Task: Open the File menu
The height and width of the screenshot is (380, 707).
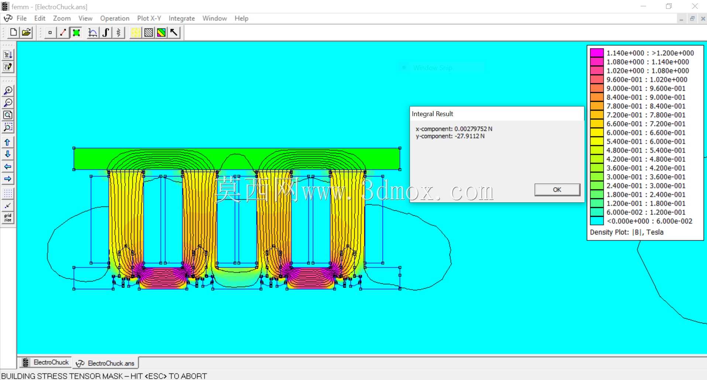Action: 21,18
